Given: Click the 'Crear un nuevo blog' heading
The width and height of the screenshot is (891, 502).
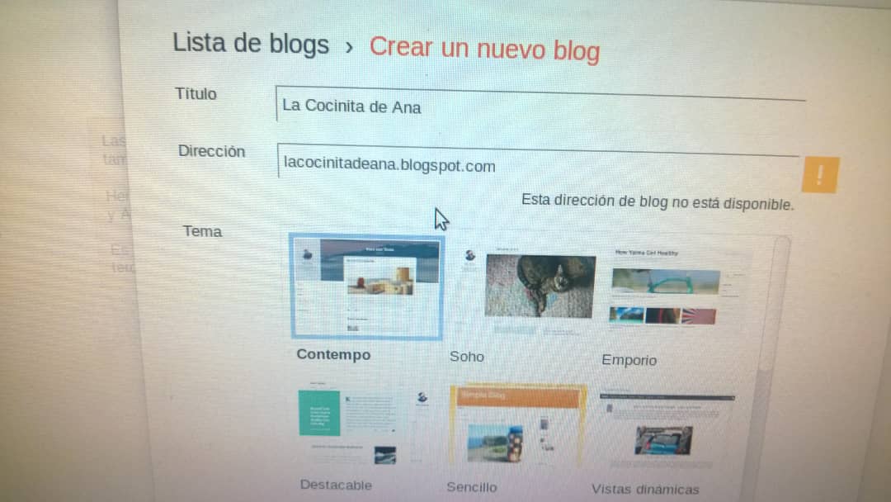Looking at the screenshot, I should coord(485,50).
